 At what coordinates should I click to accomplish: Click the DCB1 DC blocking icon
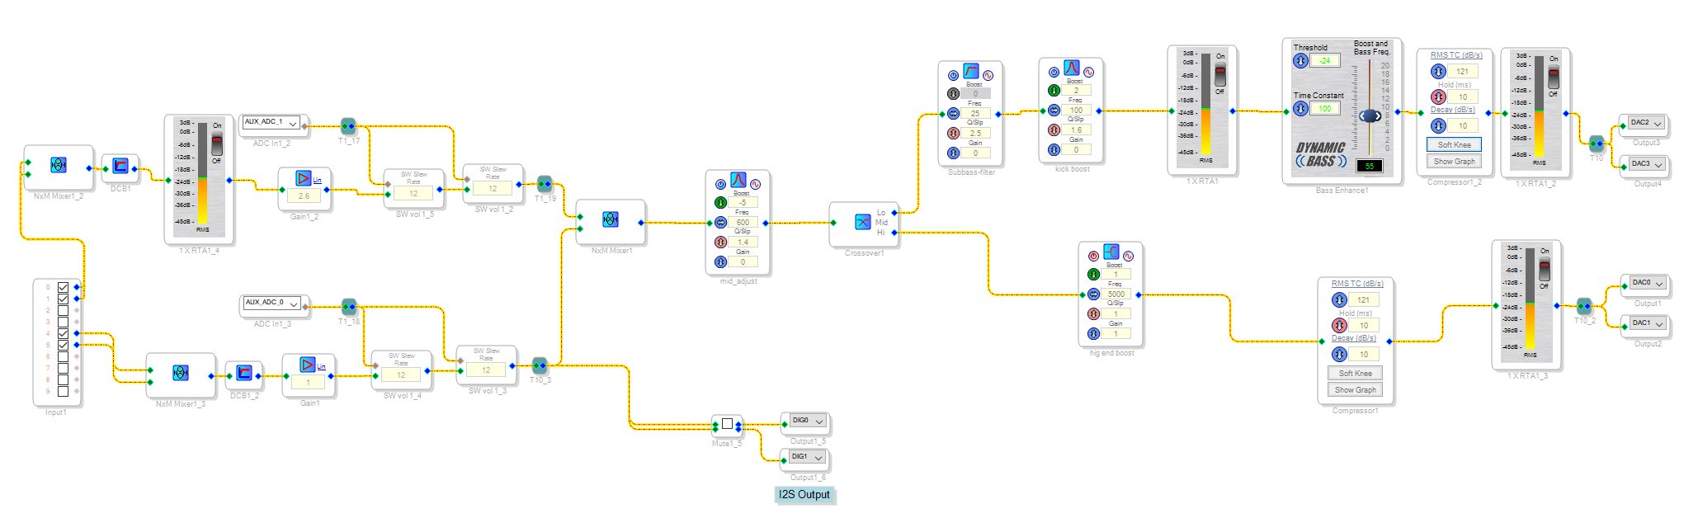(120, 166)
